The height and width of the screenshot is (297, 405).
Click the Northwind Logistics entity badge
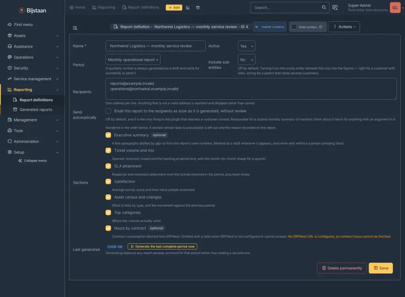click(269, 27)
